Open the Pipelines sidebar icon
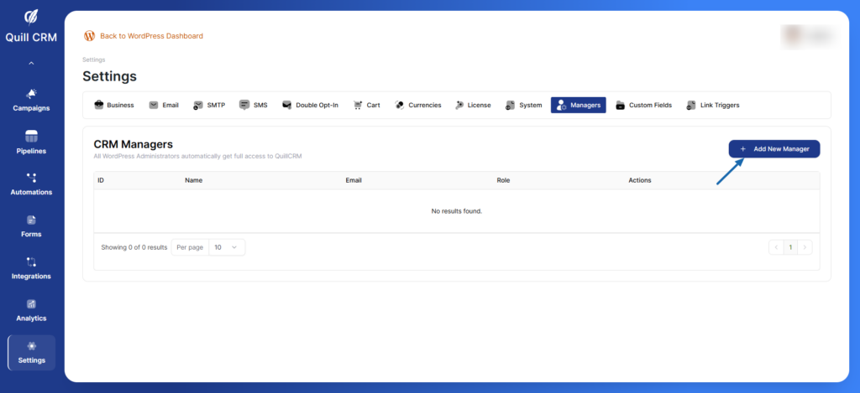The image size is (860, 393). [31, 136]
